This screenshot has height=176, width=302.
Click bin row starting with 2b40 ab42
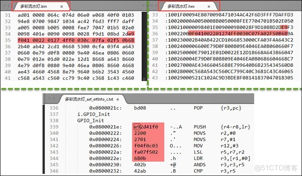[x=76, y=46]
